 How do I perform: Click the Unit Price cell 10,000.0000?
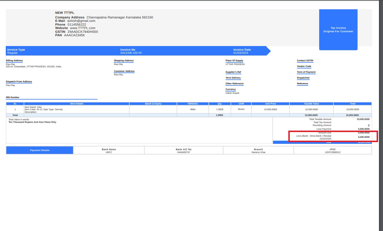click(x=270, y=110)
